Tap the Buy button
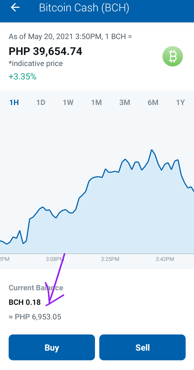The height and width of the screenshot is (370, 194). pos(52,347)
